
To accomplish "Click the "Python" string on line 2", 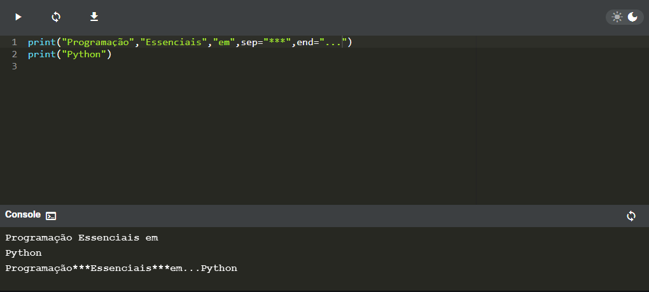I will coord(84,54).
